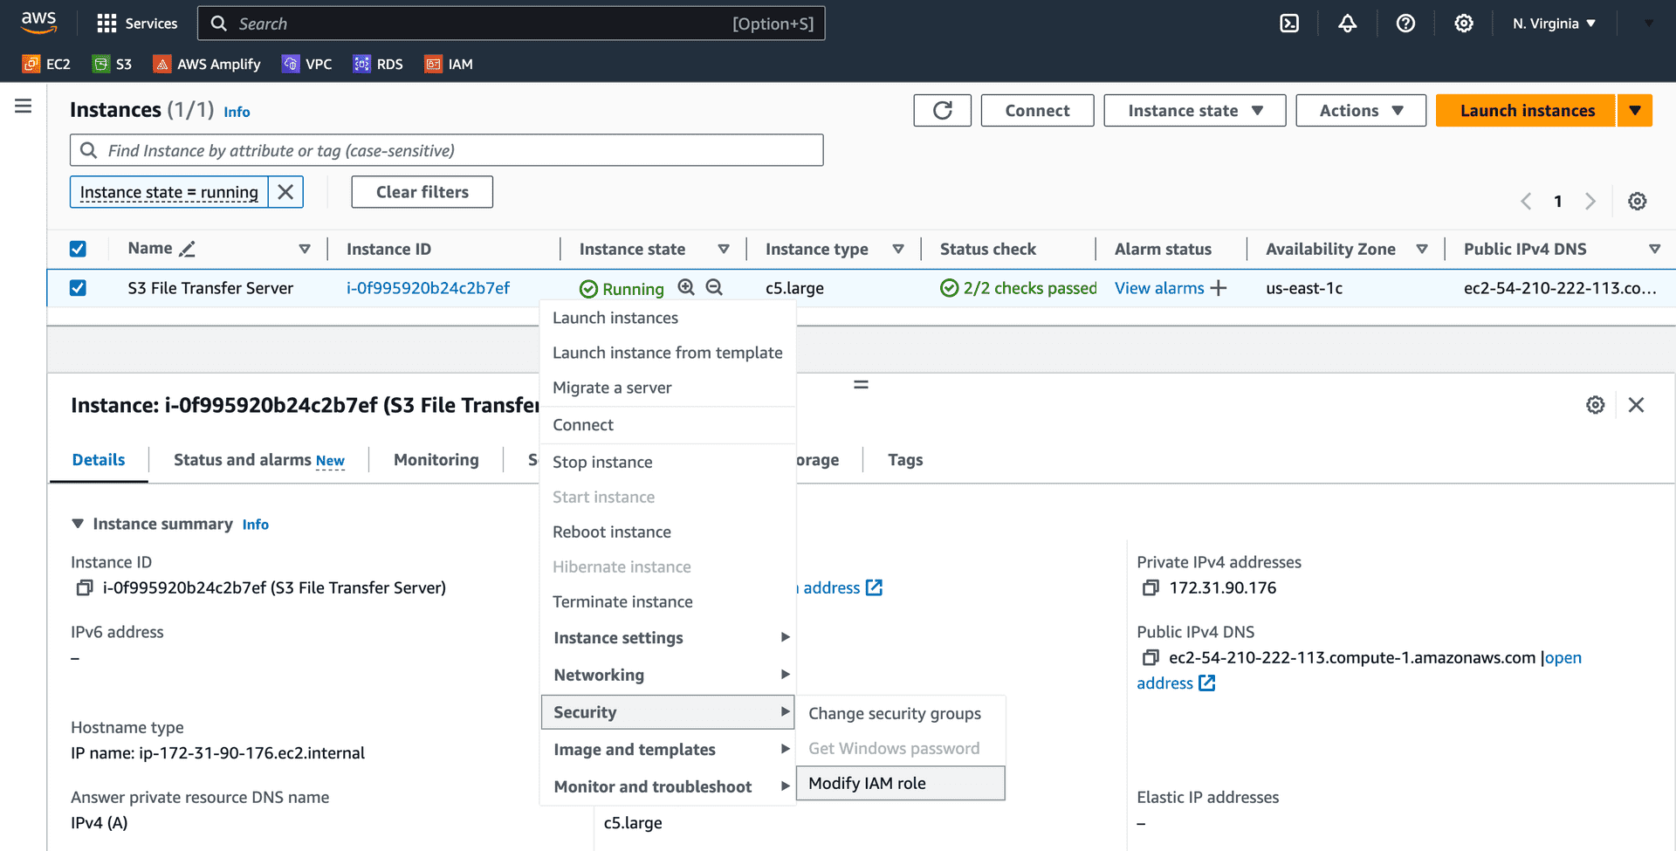Click Clear filters
Screen dimensions: 1676x851
[x=422, y=192]
